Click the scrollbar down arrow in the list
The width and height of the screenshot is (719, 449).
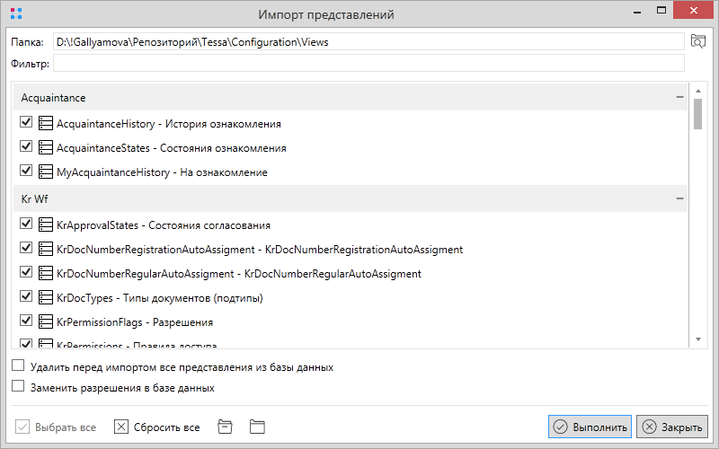coord(697,339)
